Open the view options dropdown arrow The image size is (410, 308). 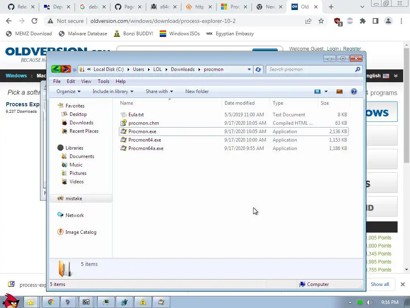(x=326, y=91)
